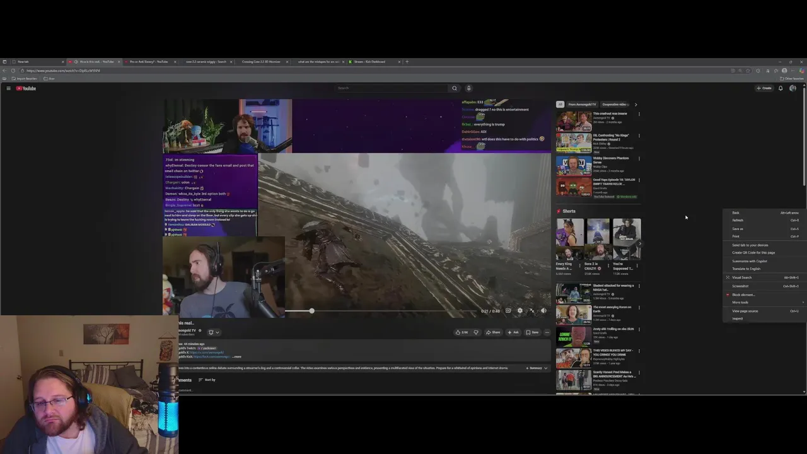Start voice search with the microphone icon
The width and height of the screenshot is (807, 454).
(468, 88)
